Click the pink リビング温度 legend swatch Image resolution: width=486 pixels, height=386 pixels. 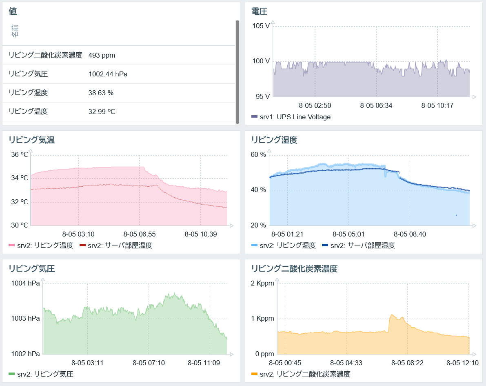coord(12,245)
